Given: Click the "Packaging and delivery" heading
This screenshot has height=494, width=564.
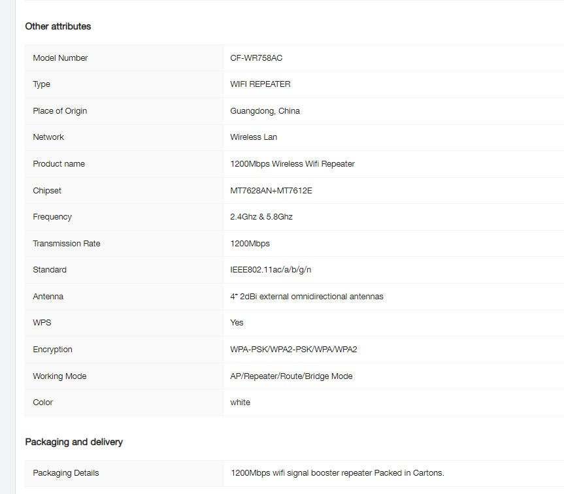Looking at the screenshot, I should [74, 442].
